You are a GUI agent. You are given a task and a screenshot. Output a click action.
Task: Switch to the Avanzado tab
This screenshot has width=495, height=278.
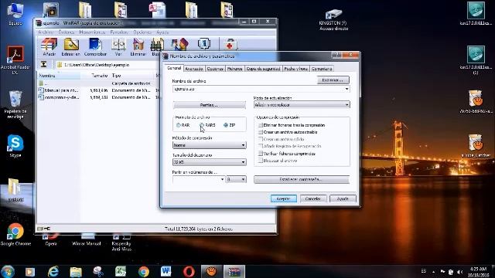194,69
